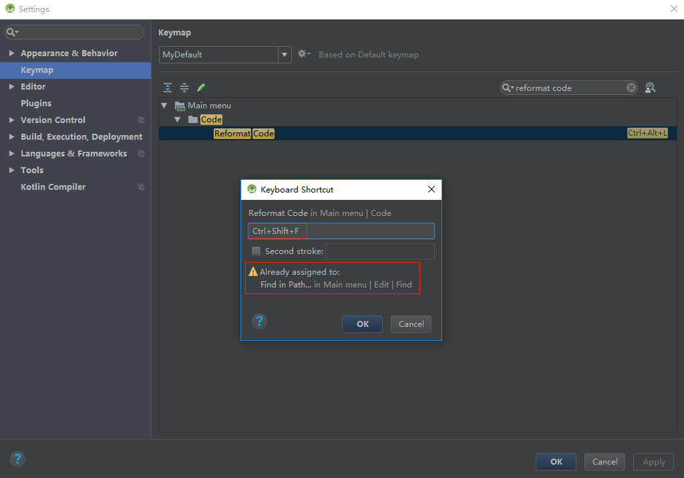Viewport: 684px width, 478px height.
Task: Clear the reformat code search query
Action: 631,88
